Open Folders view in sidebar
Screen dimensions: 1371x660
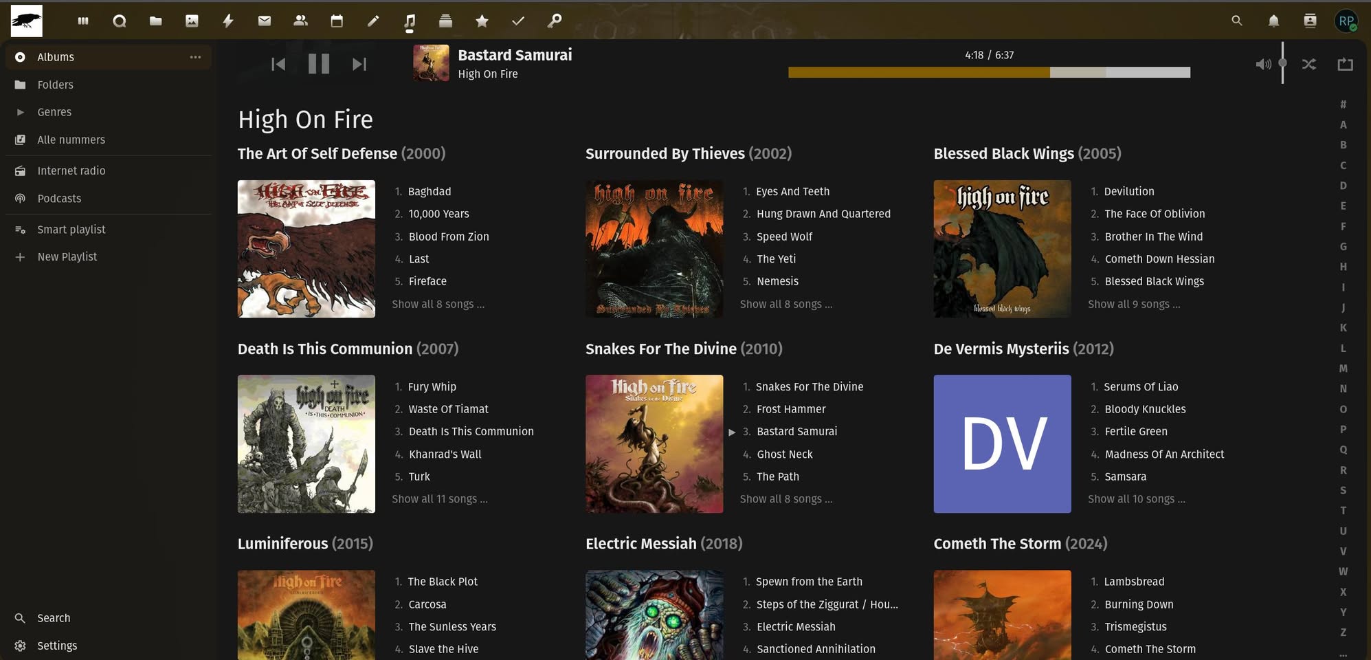click(109, 85)
